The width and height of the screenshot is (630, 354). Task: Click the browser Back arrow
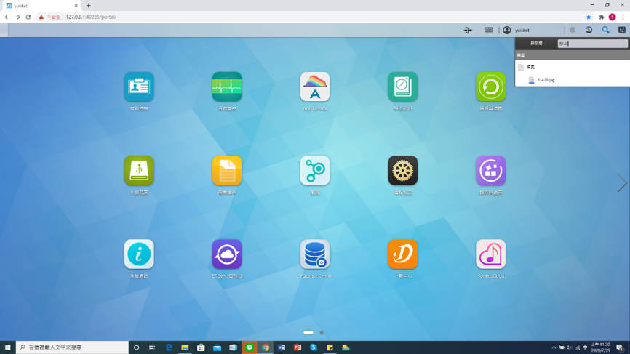pos(7,17)
